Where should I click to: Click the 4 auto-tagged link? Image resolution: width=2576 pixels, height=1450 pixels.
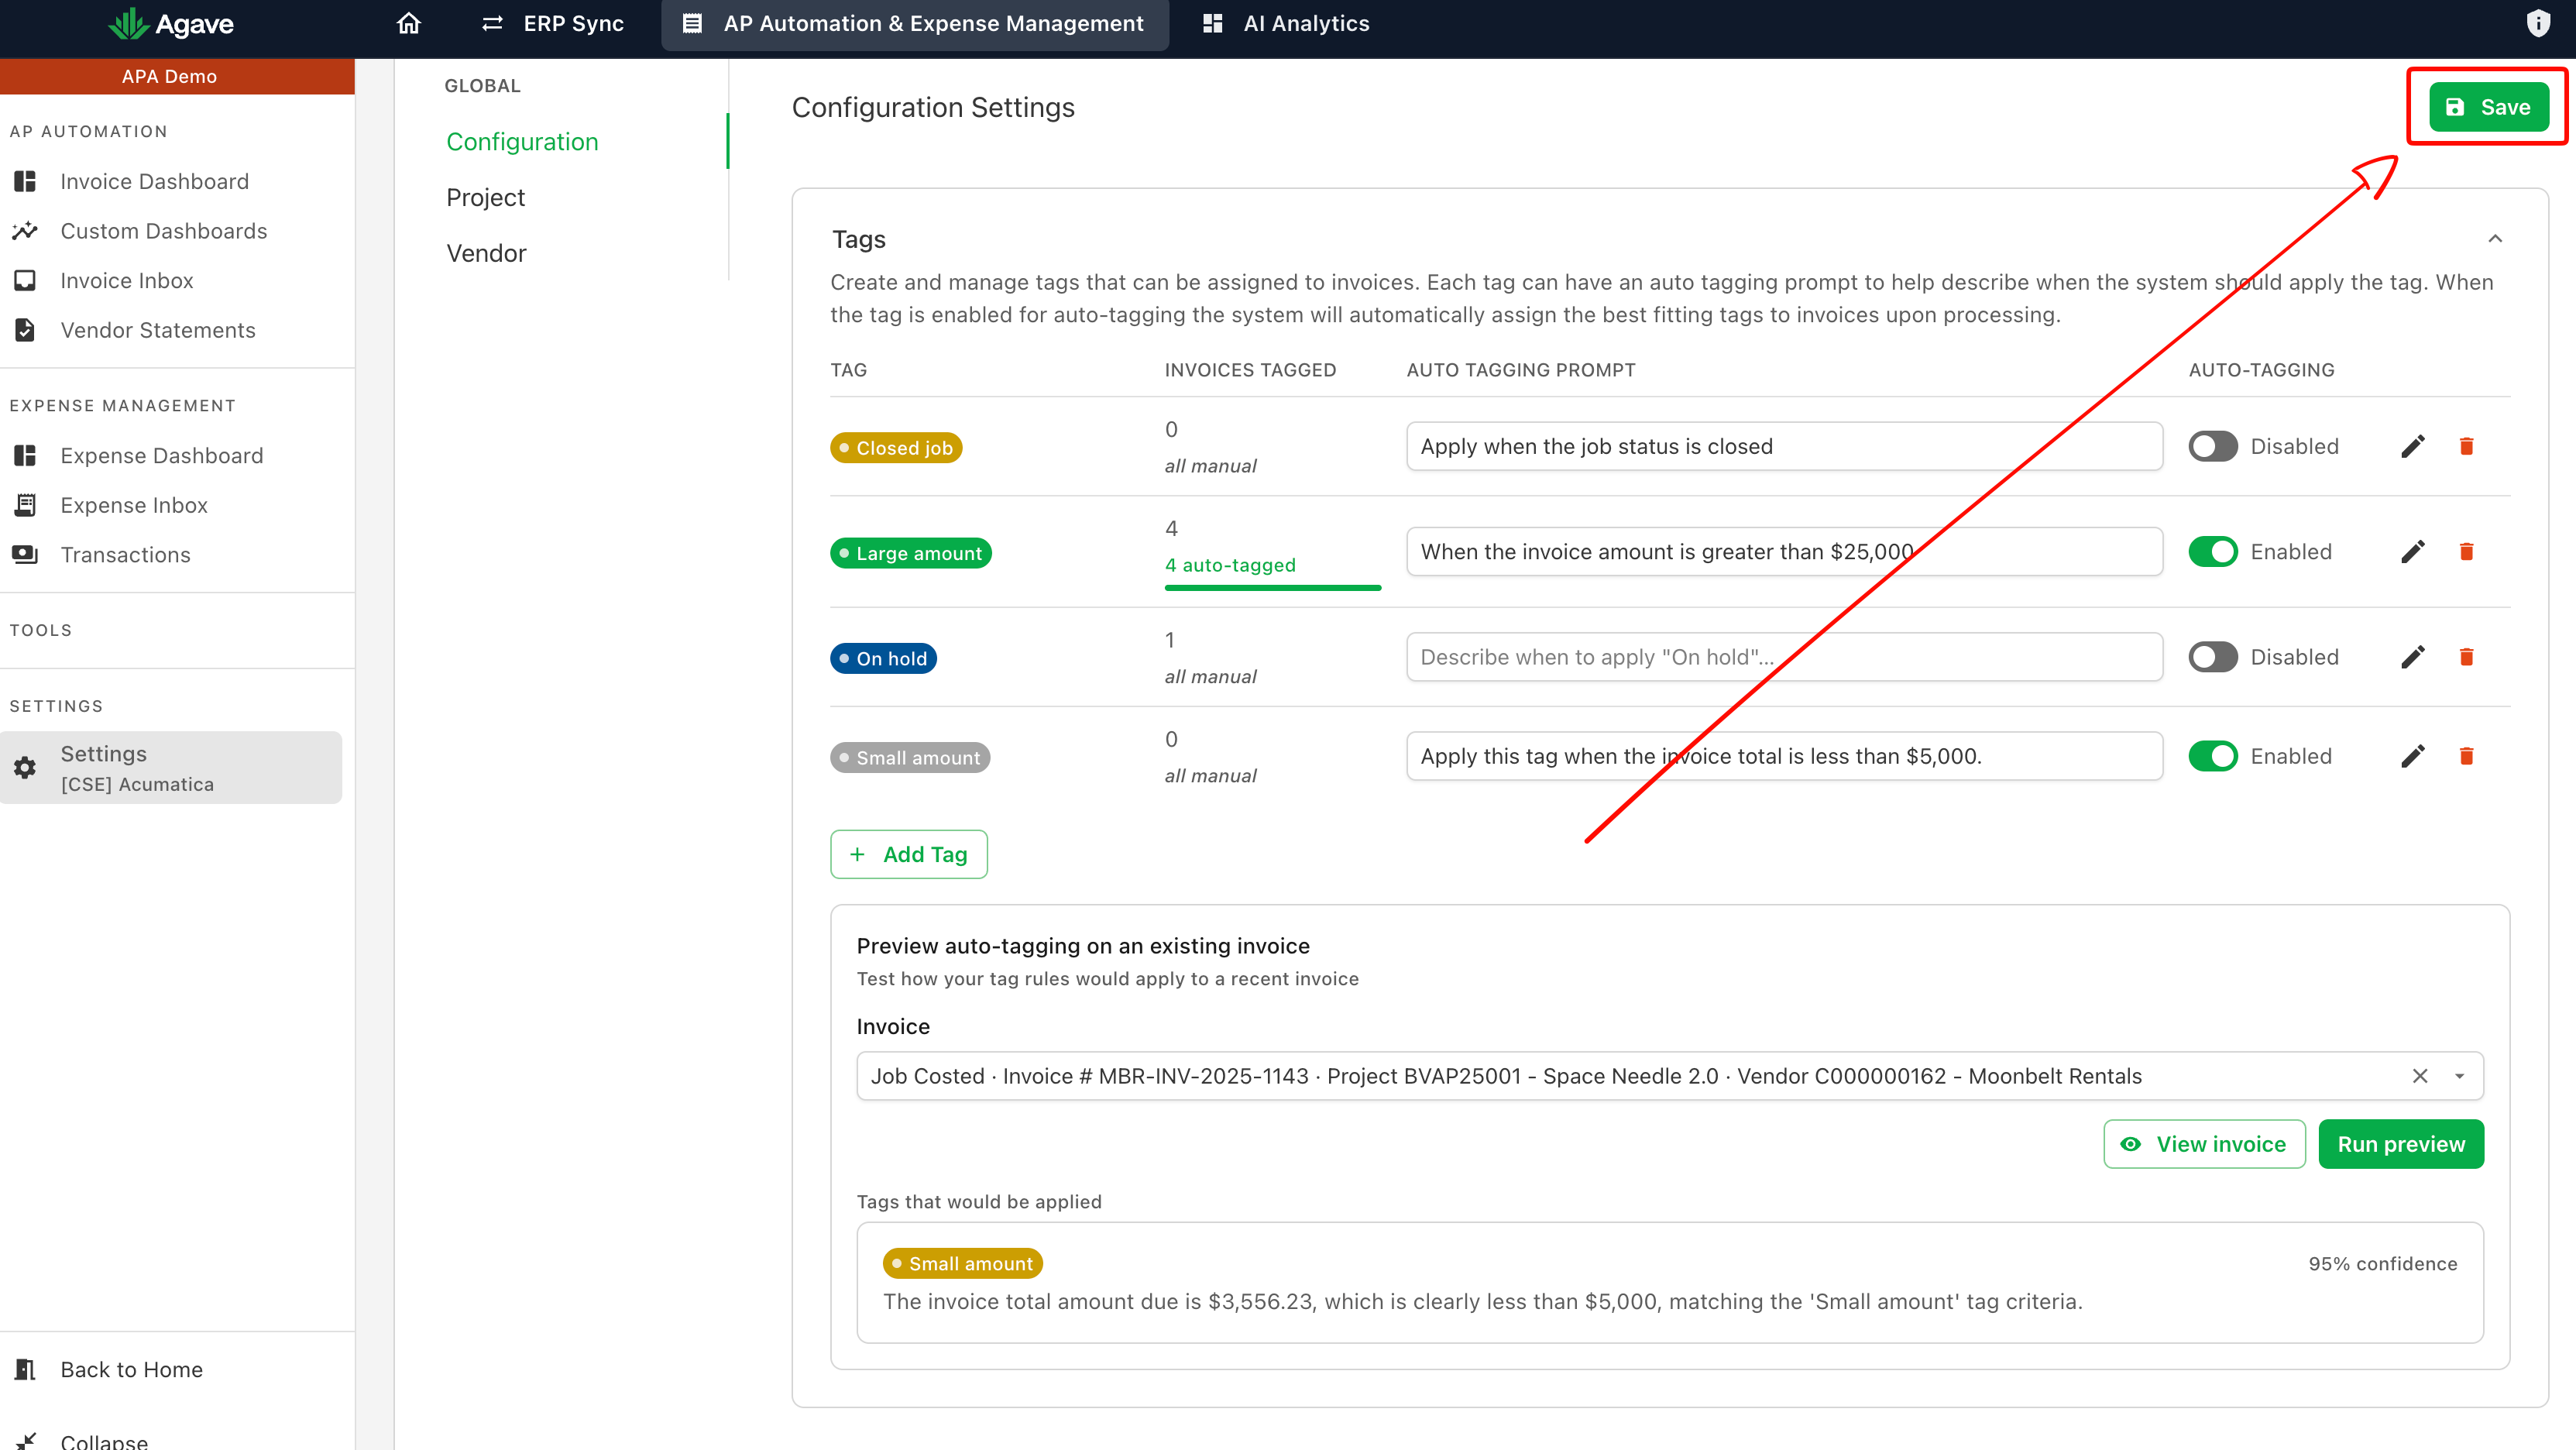1230,565
